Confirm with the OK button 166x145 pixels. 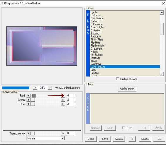(159, 139)
